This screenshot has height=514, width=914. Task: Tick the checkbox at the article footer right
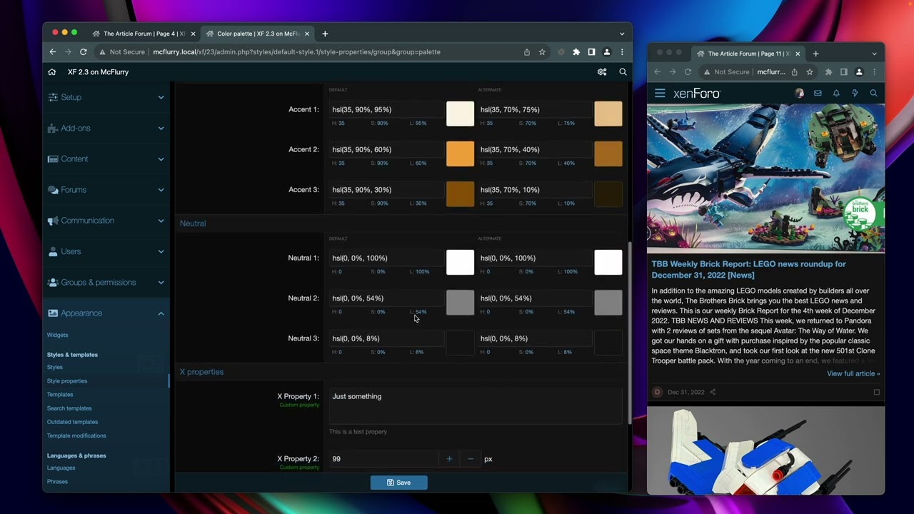click(x=876, y=392)
